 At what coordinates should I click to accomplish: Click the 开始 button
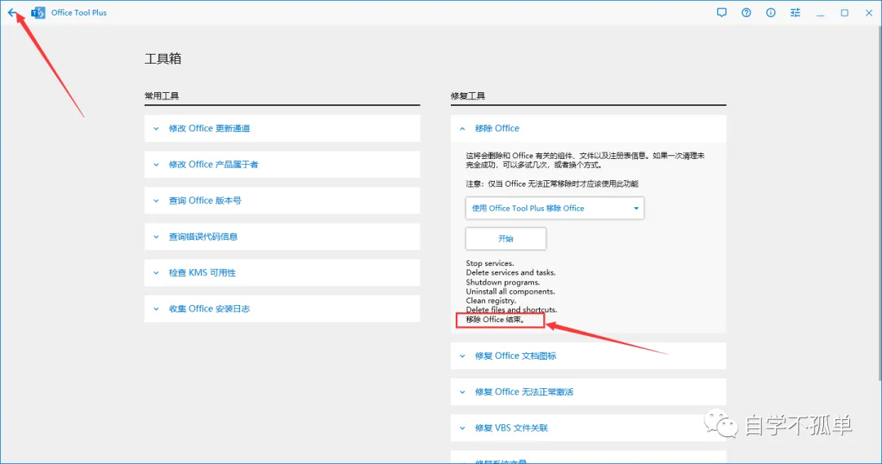click(x=506, y=239)
